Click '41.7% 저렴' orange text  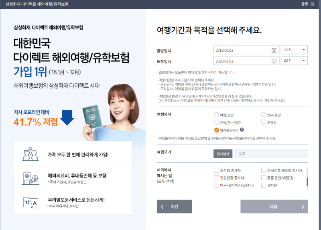click(35, 122)
